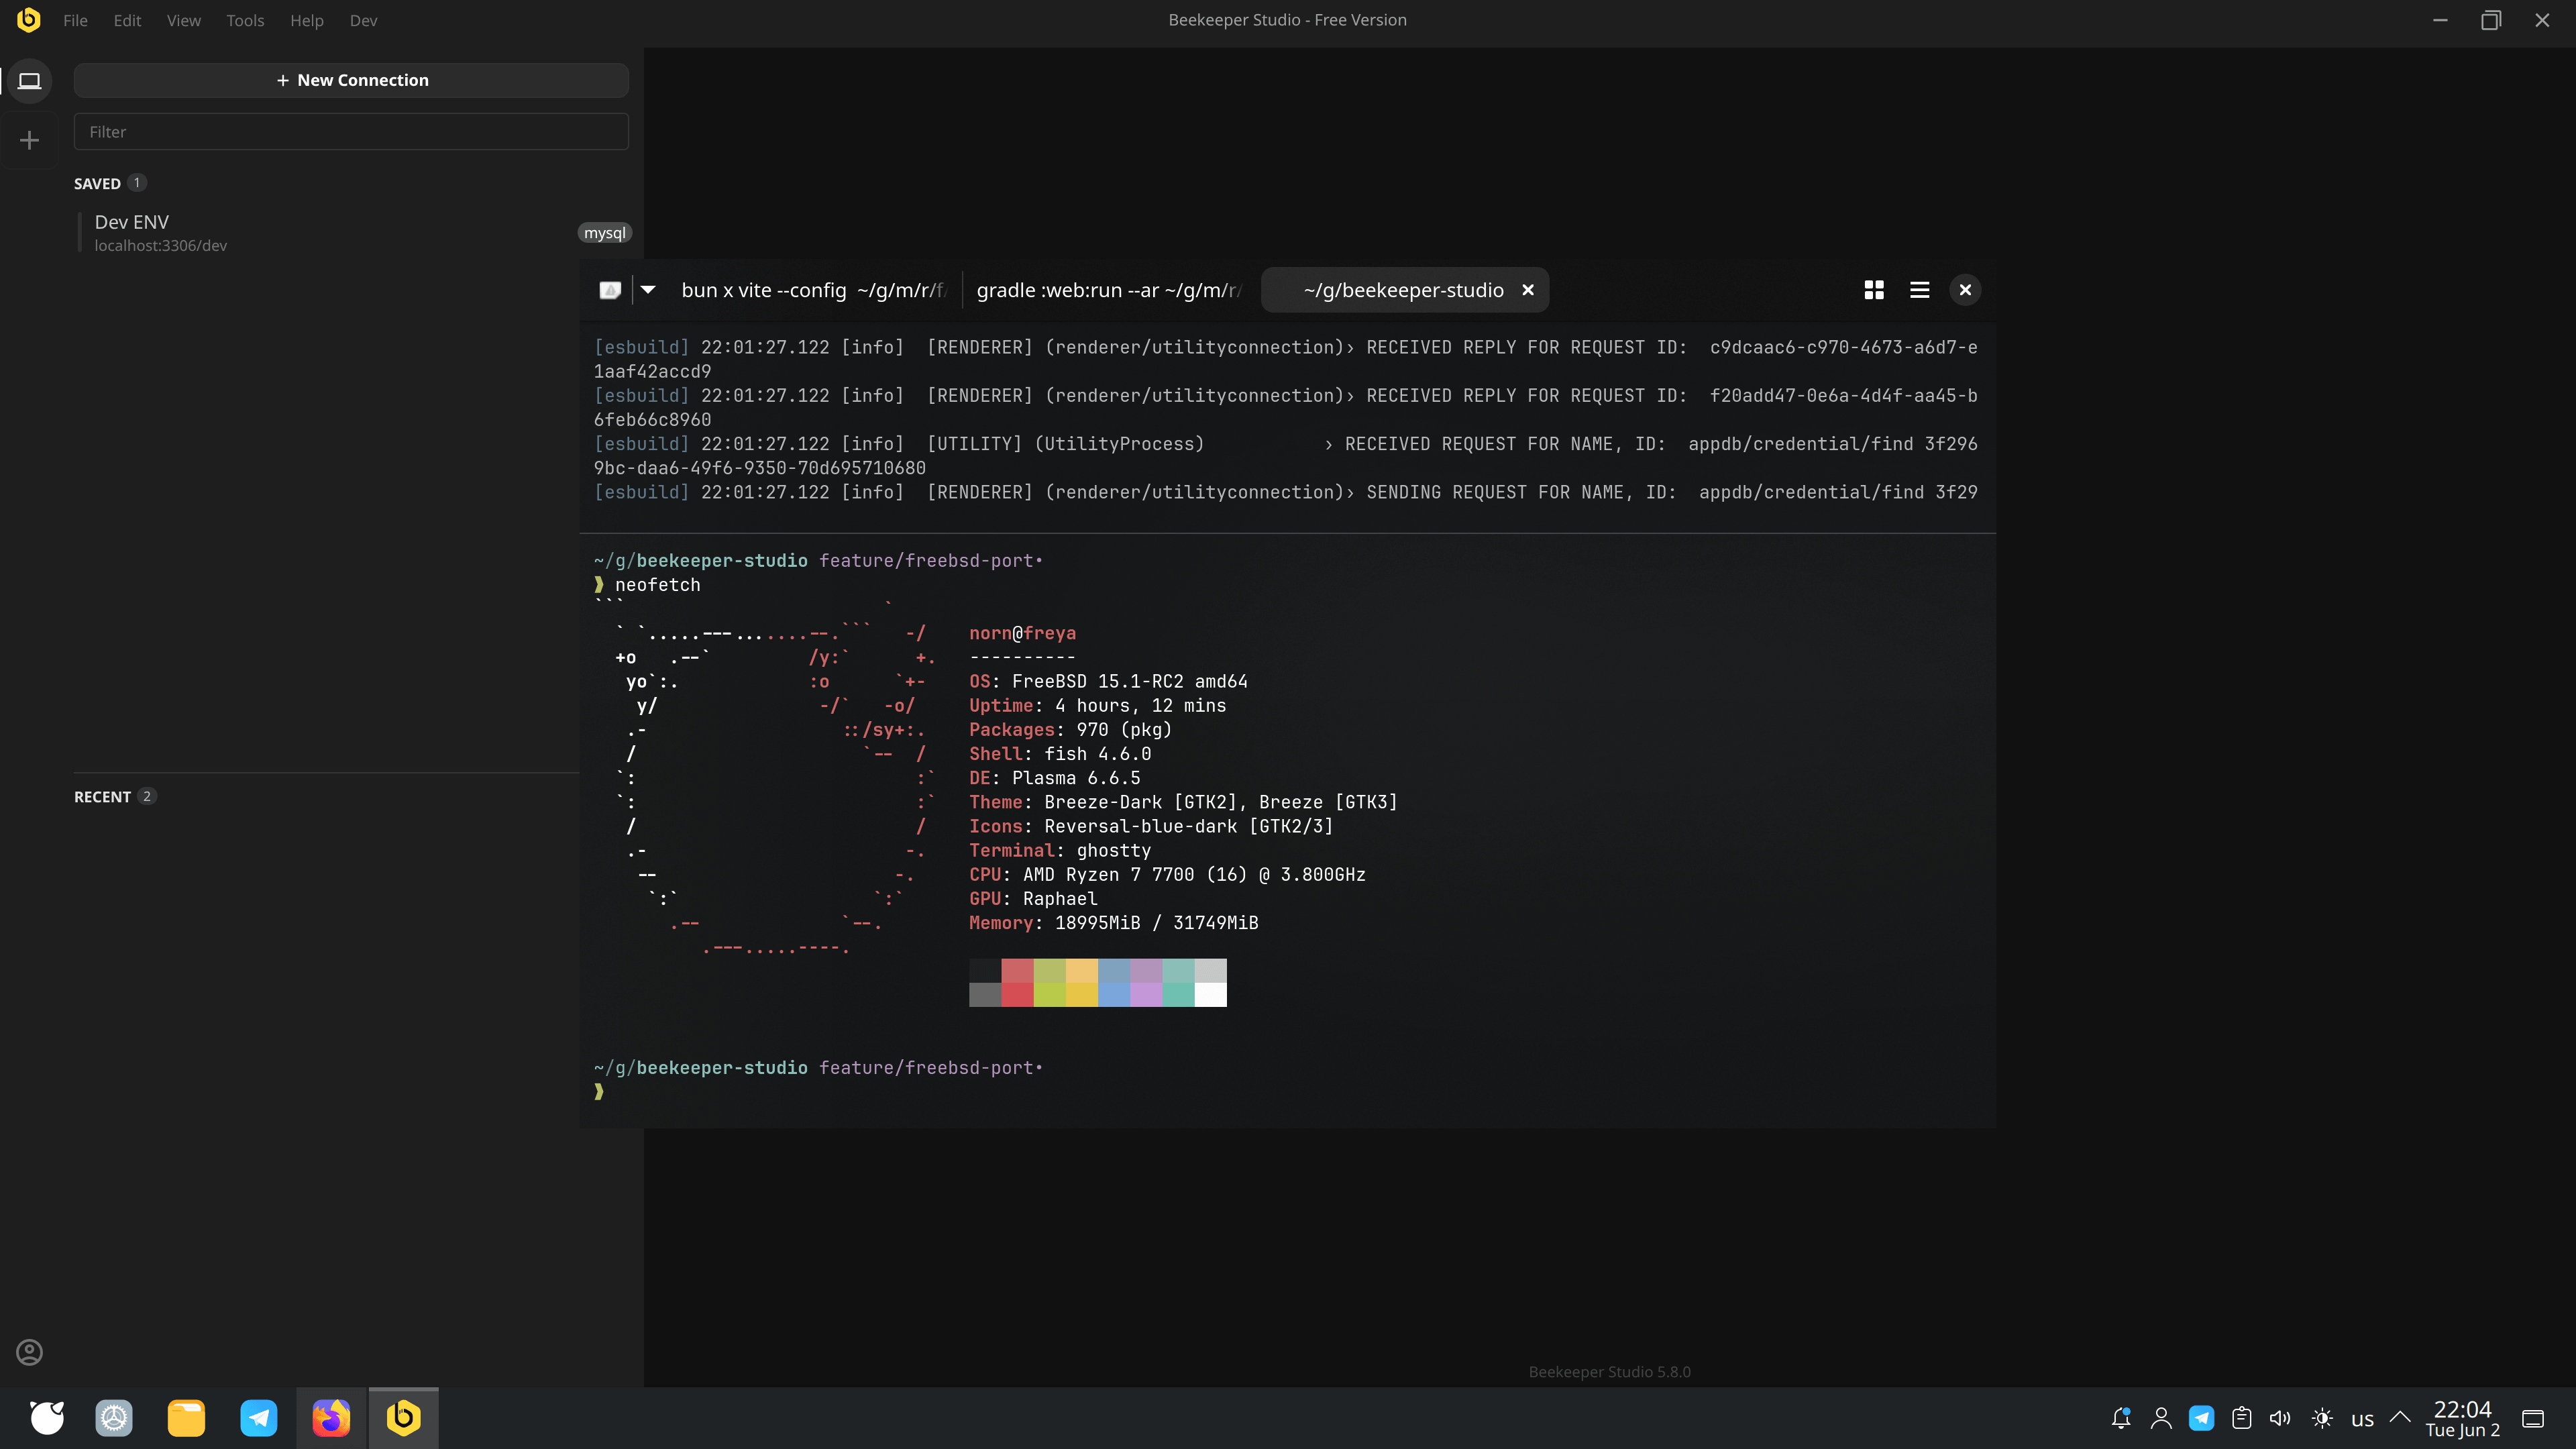
Task: Click the neofetch command text
Action: (657, 585)
